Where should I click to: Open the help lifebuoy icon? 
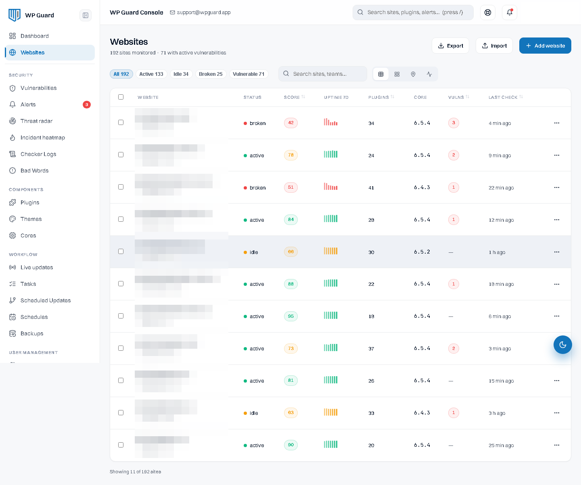(x=488, y=12)
